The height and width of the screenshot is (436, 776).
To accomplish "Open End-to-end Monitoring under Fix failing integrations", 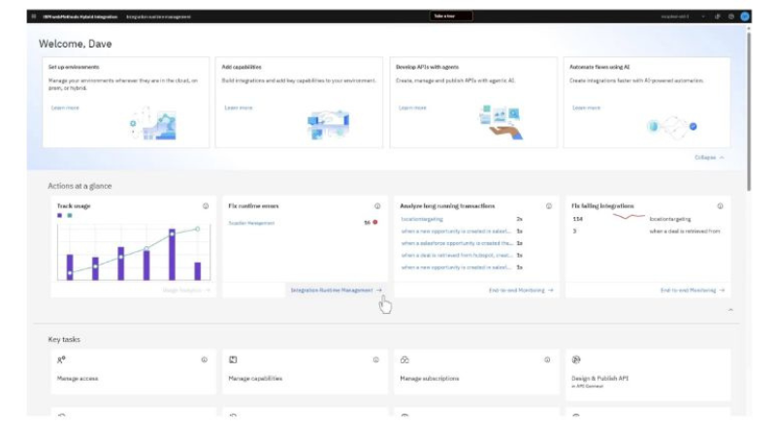I will (692, 290).
